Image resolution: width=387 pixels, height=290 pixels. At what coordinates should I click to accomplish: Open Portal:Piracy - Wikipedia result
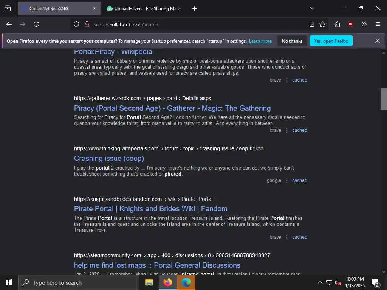pos(113,52)
